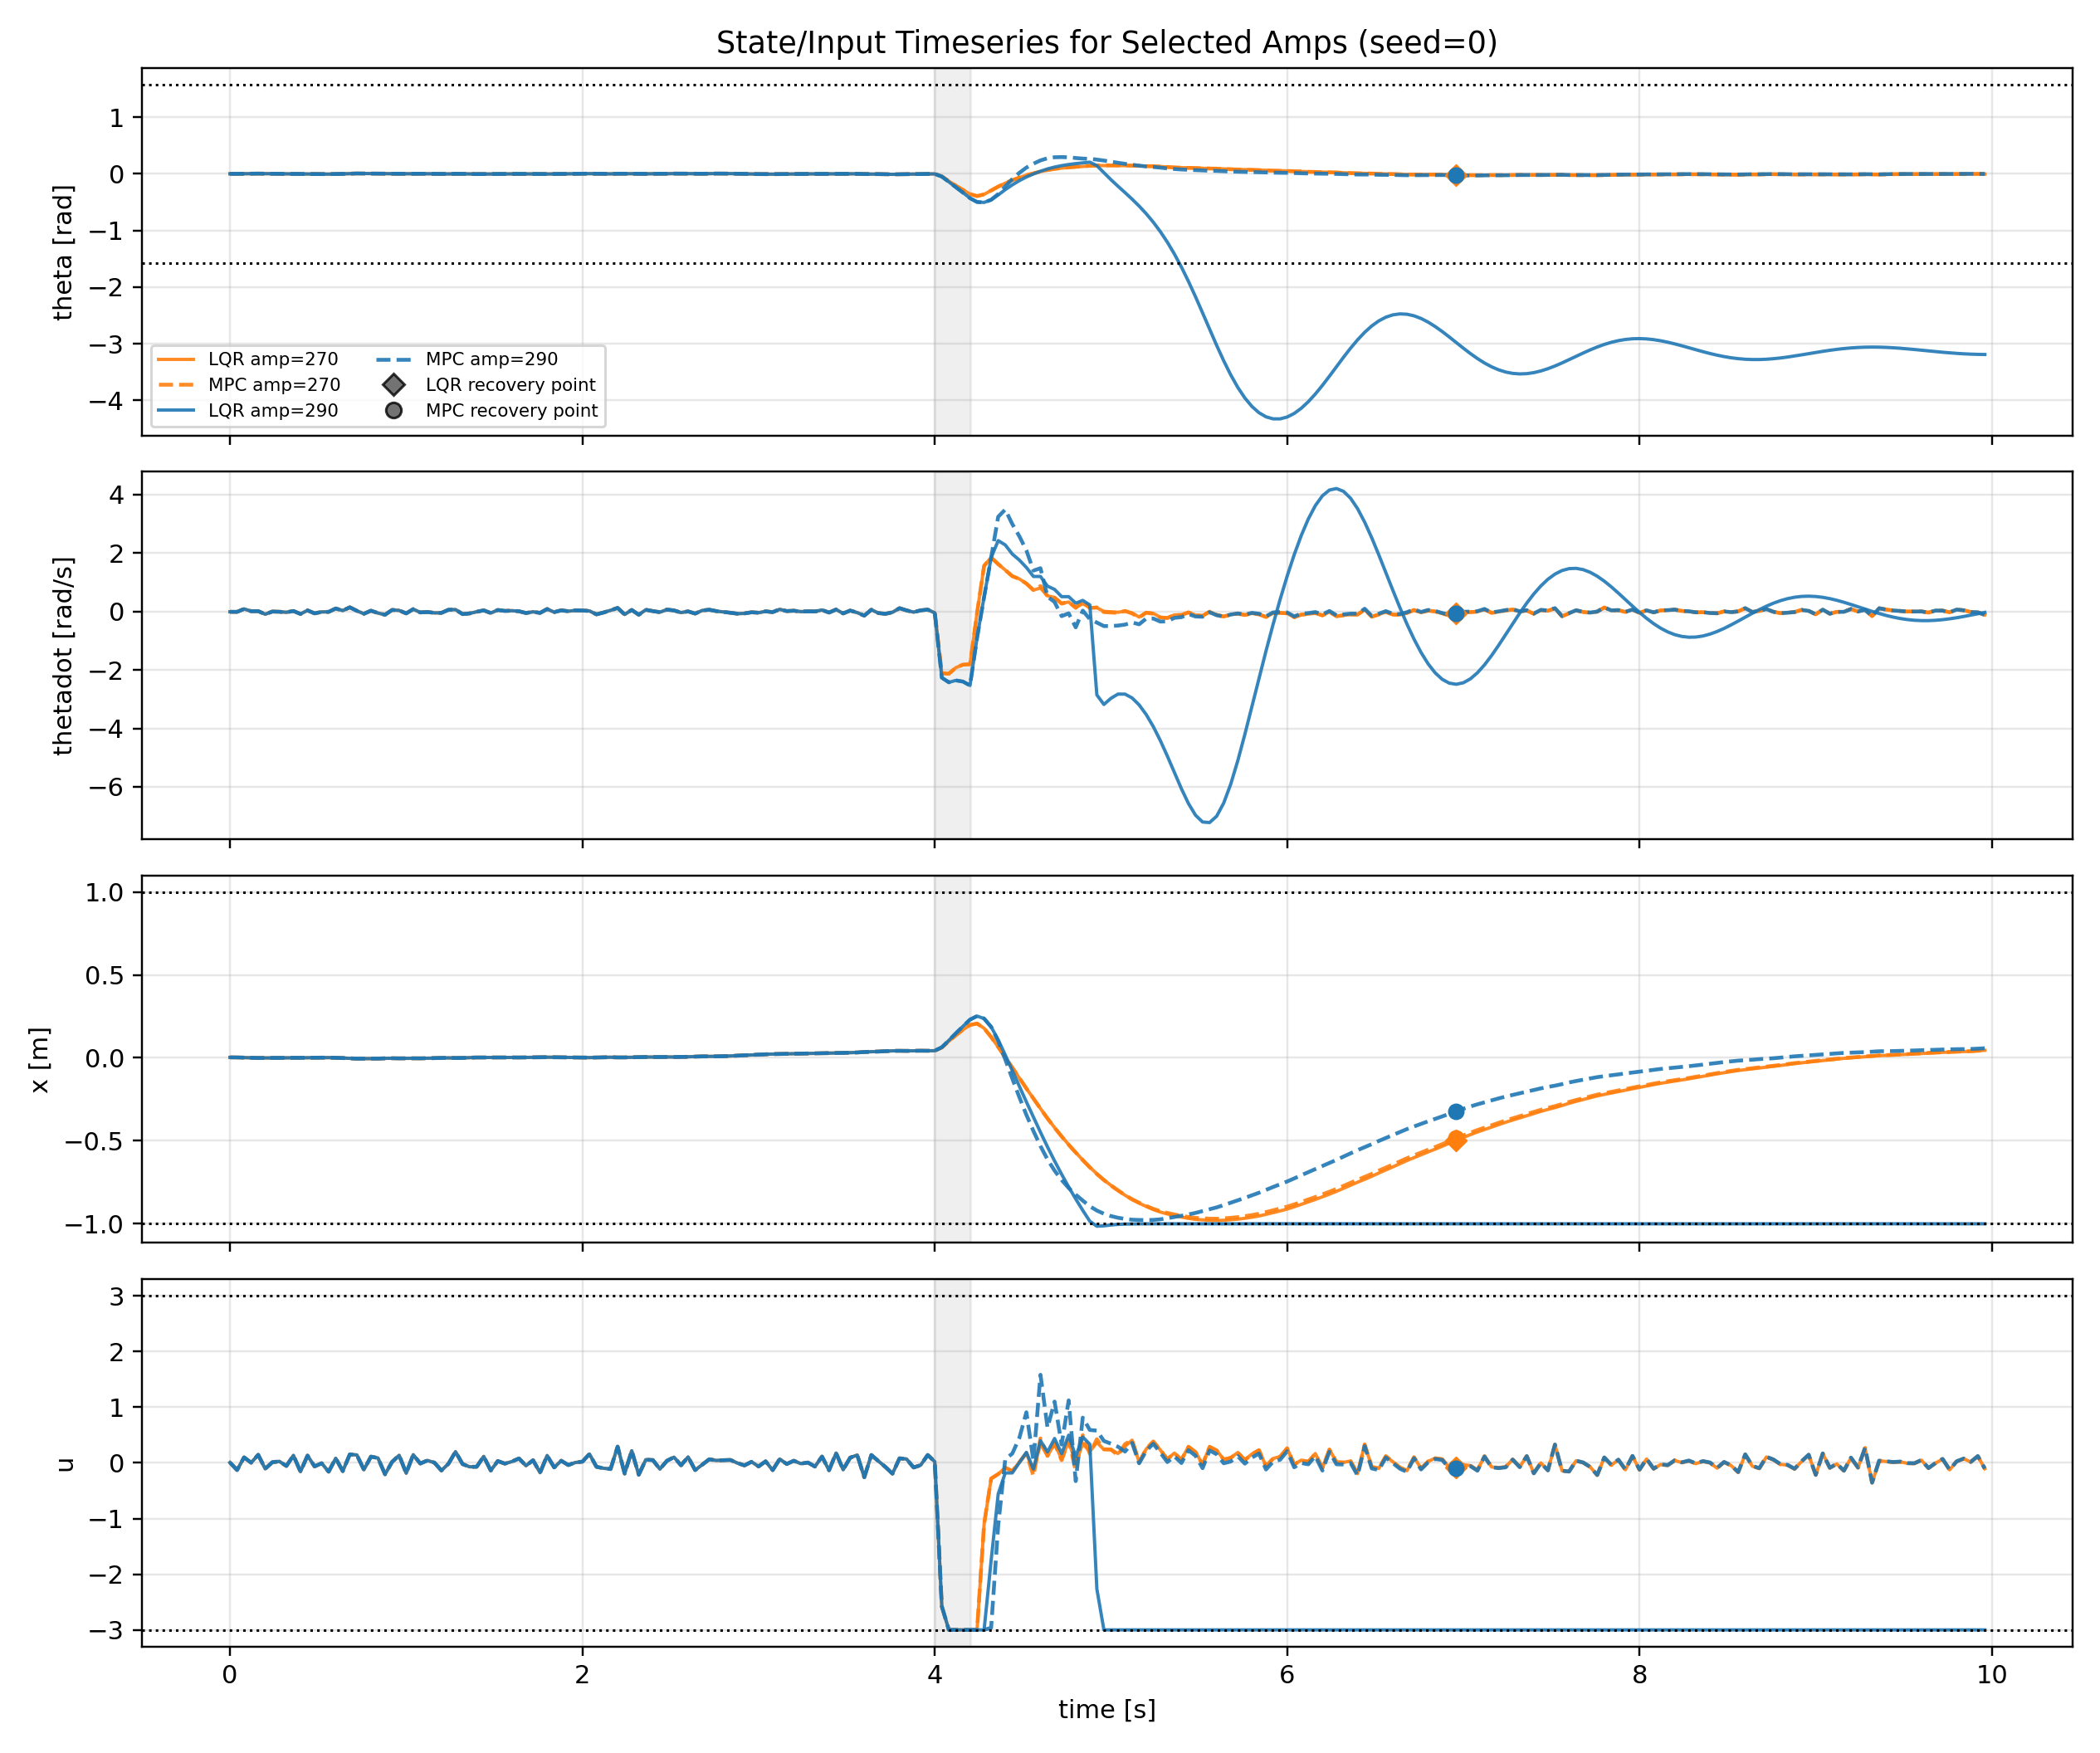This screenshot has width=2100, height=1753.
Task: Click the recovery marker on theta plot
Action: tap(1456, 176)
